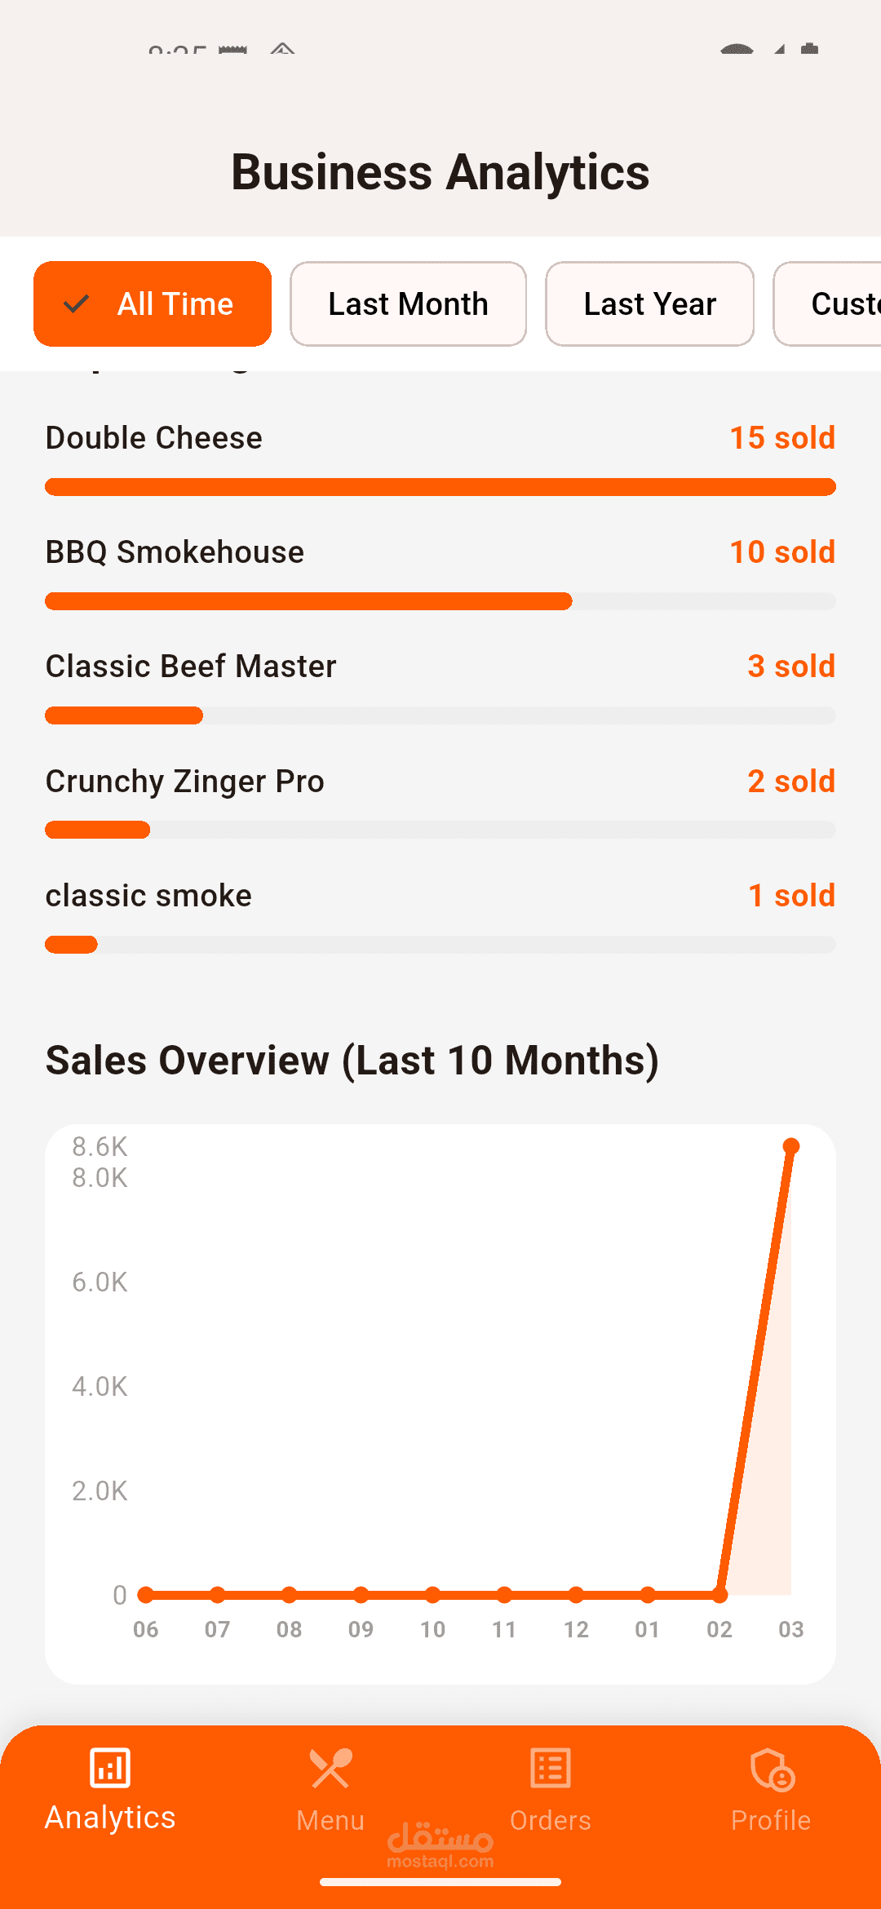Viewport: 881px width, 1909px height.
Task: Open the partially visible Custom filter chip
Action: pos(832,304)
